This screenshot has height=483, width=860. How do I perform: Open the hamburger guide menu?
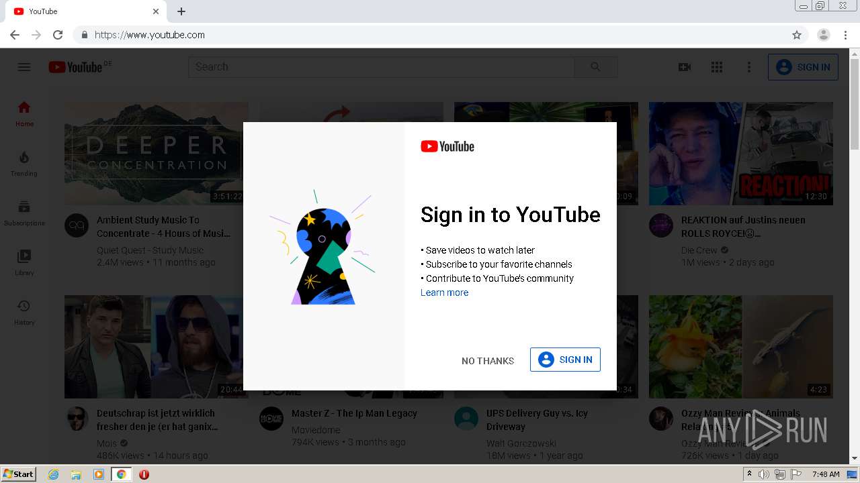coord(24,67)
